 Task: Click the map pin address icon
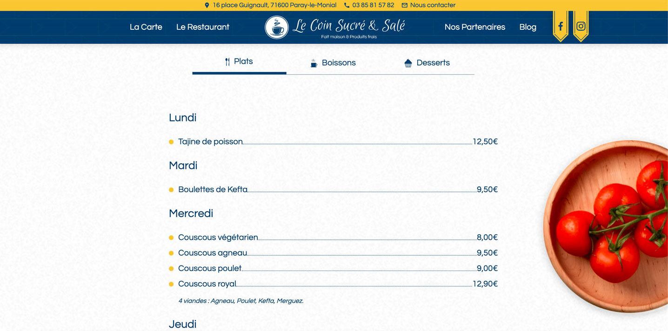(207, 6)
